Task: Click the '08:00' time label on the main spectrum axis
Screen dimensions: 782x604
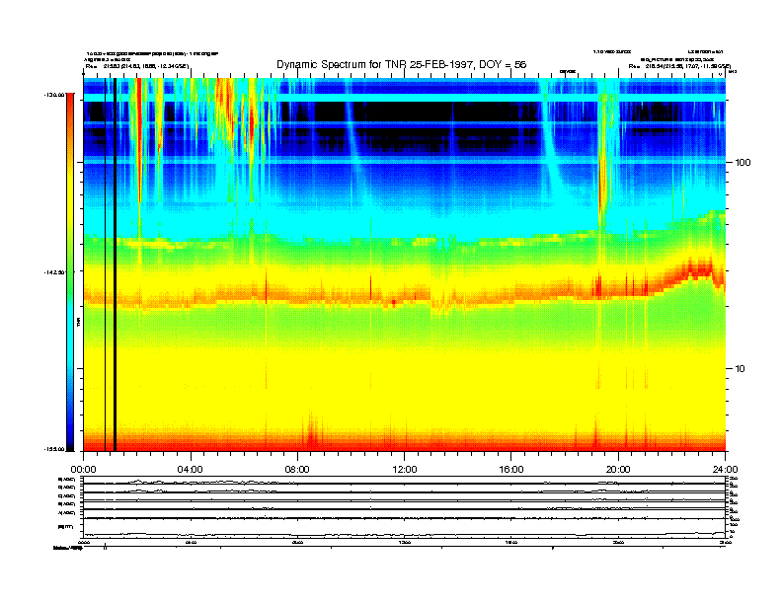Action: (x=297, y=470)
